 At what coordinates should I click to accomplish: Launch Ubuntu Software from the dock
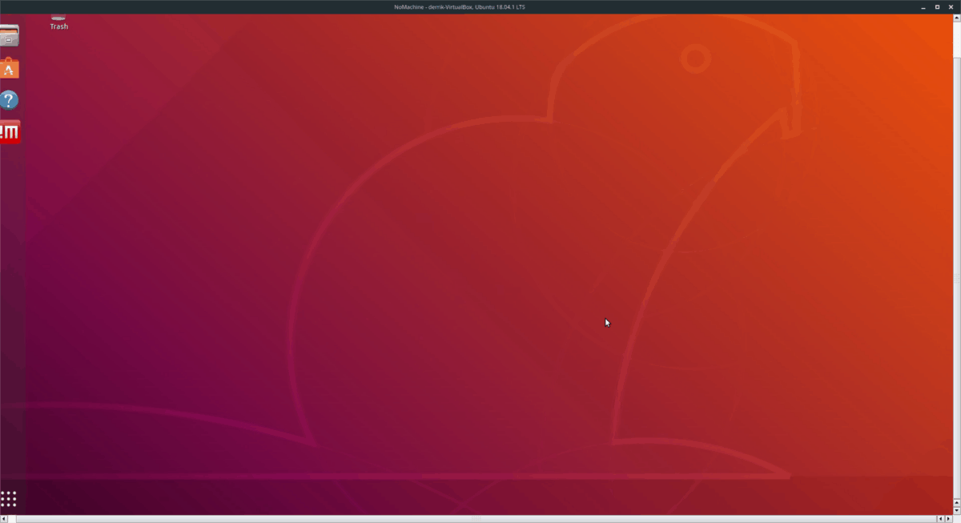coord(10,68)
